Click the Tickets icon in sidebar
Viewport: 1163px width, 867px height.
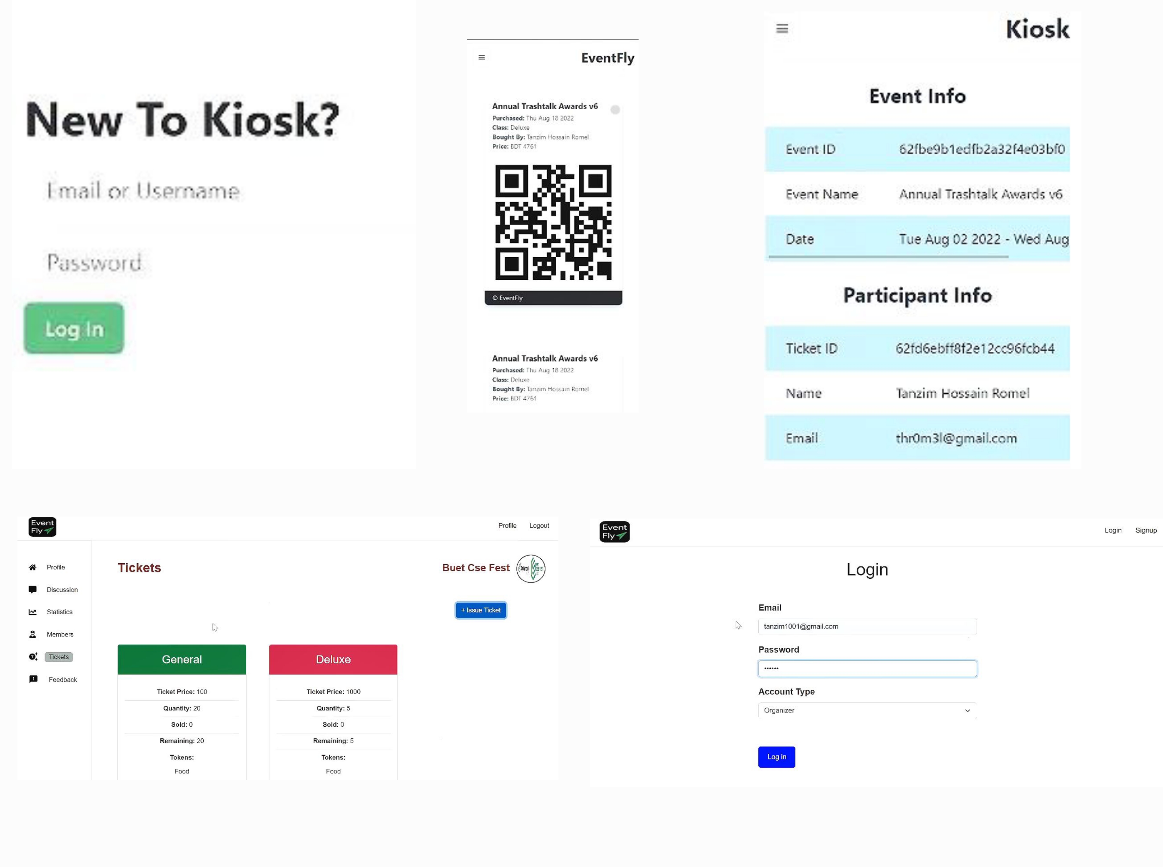pyautogui.click(x=33, y=657)
